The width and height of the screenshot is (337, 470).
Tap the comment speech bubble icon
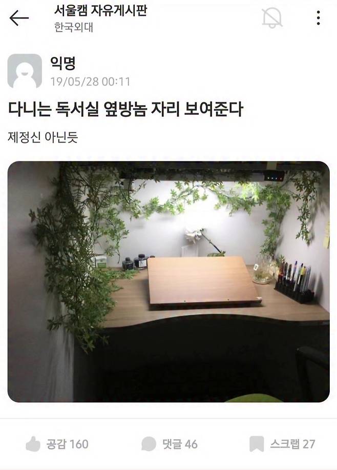(149, 444)
